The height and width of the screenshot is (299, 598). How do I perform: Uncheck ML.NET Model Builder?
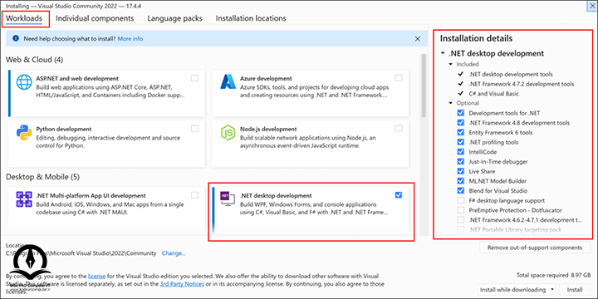(x=461, y=181)
